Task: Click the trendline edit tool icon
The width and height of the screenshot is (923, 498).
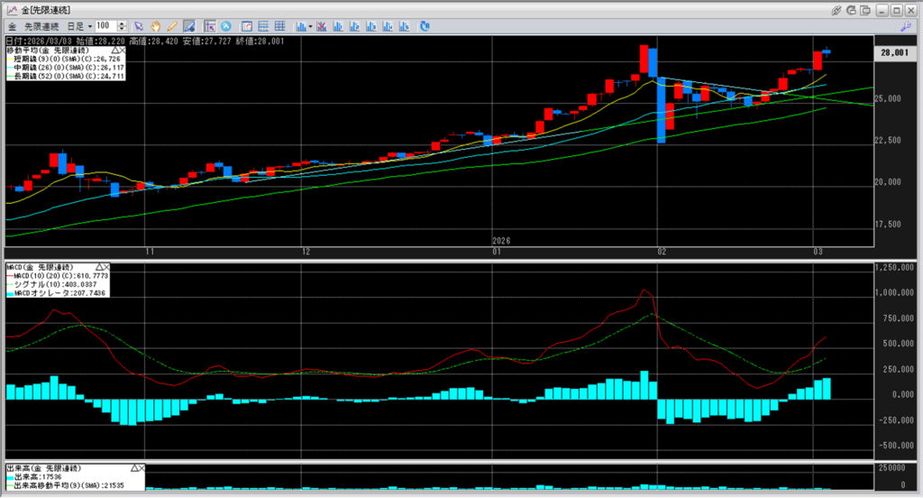Action: pyautogui.click(x=189, y=26)
